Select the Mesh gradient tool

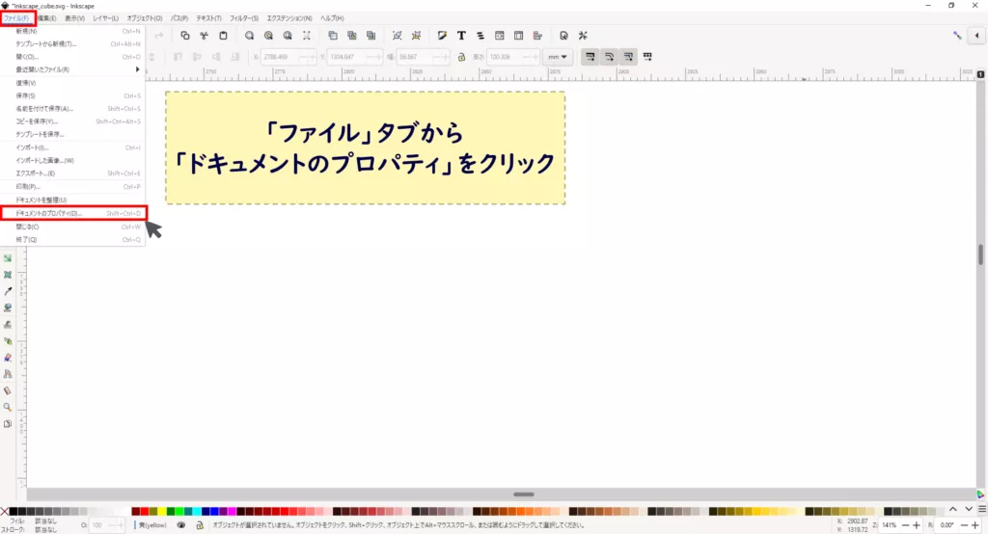[x=8, y=275]
